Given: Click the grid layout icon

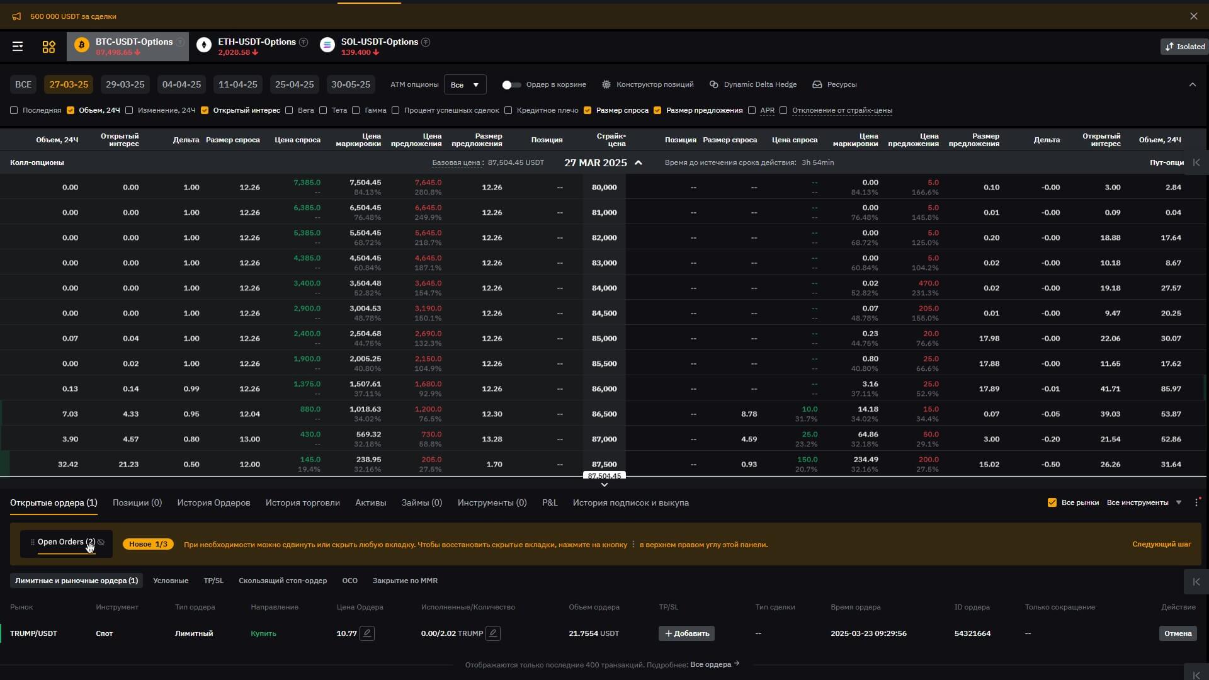Looking at the screenshot, I should tap(48, 47).
